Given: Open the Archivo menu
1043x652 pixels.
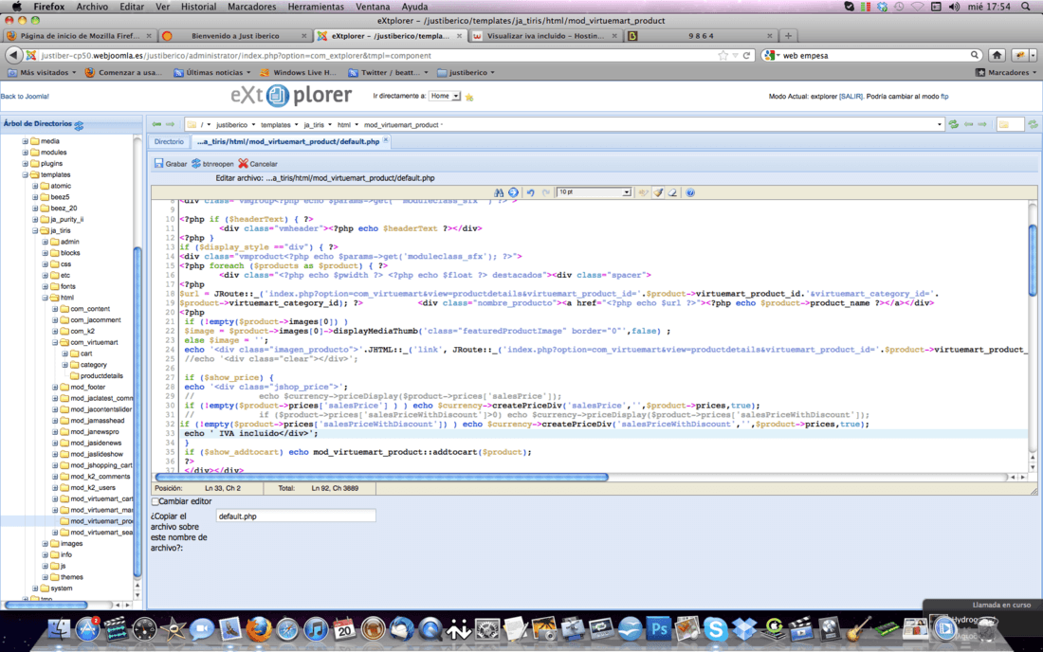Looking at the screenshot, I should [93, 7].
